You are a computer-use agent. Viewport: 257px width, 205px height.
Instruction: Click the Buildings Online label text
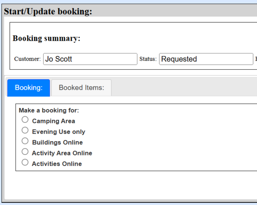tap(57, 143)
